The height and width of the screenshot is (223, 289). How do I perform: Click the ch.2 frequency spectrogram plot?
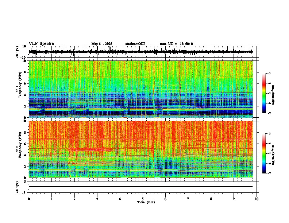(141, 149)
